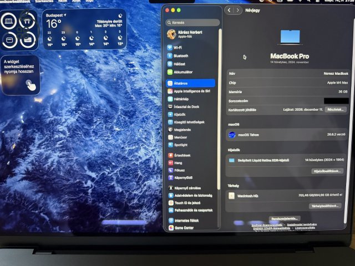Click the MacBook Pro heading text

tap(290, 56)
